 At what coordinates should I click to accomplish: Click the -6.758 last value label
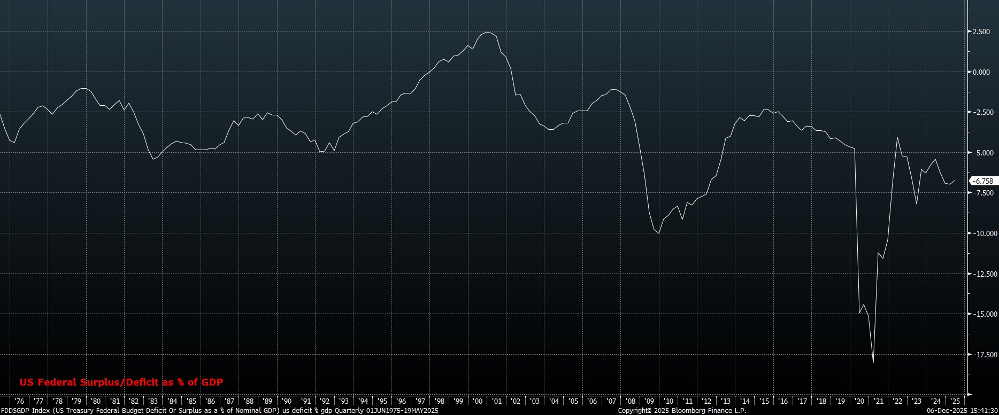983,181
